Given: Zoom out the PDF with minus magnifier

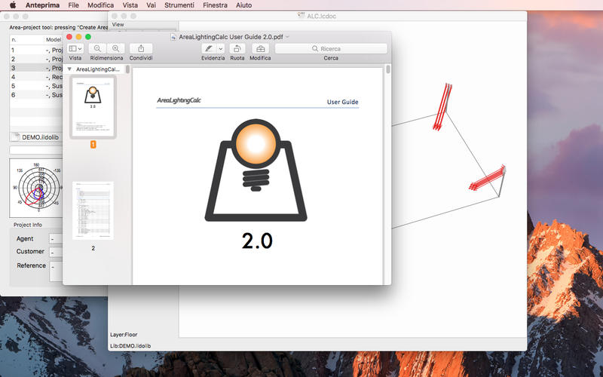Looking at the screenshot, I should tap(98, 48).
